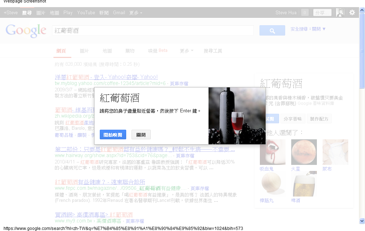Open the 嗅覺 Beta tab

(158, 51)
